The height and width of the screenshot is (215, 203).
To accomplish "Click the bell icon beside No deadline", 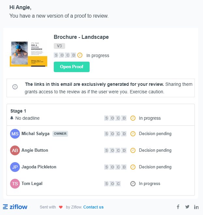I will tap(12, 118).
